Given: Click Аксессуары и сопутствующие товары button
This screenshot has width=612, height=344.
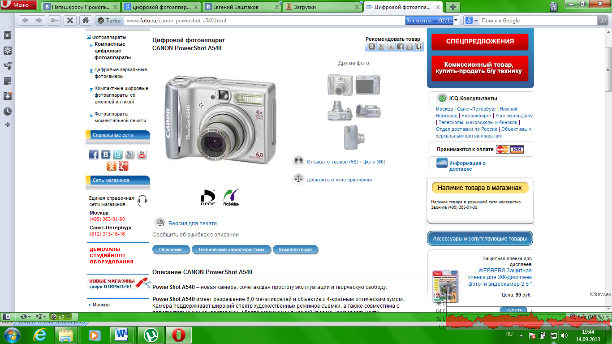Looking at the screenshot, I should 480,239.
